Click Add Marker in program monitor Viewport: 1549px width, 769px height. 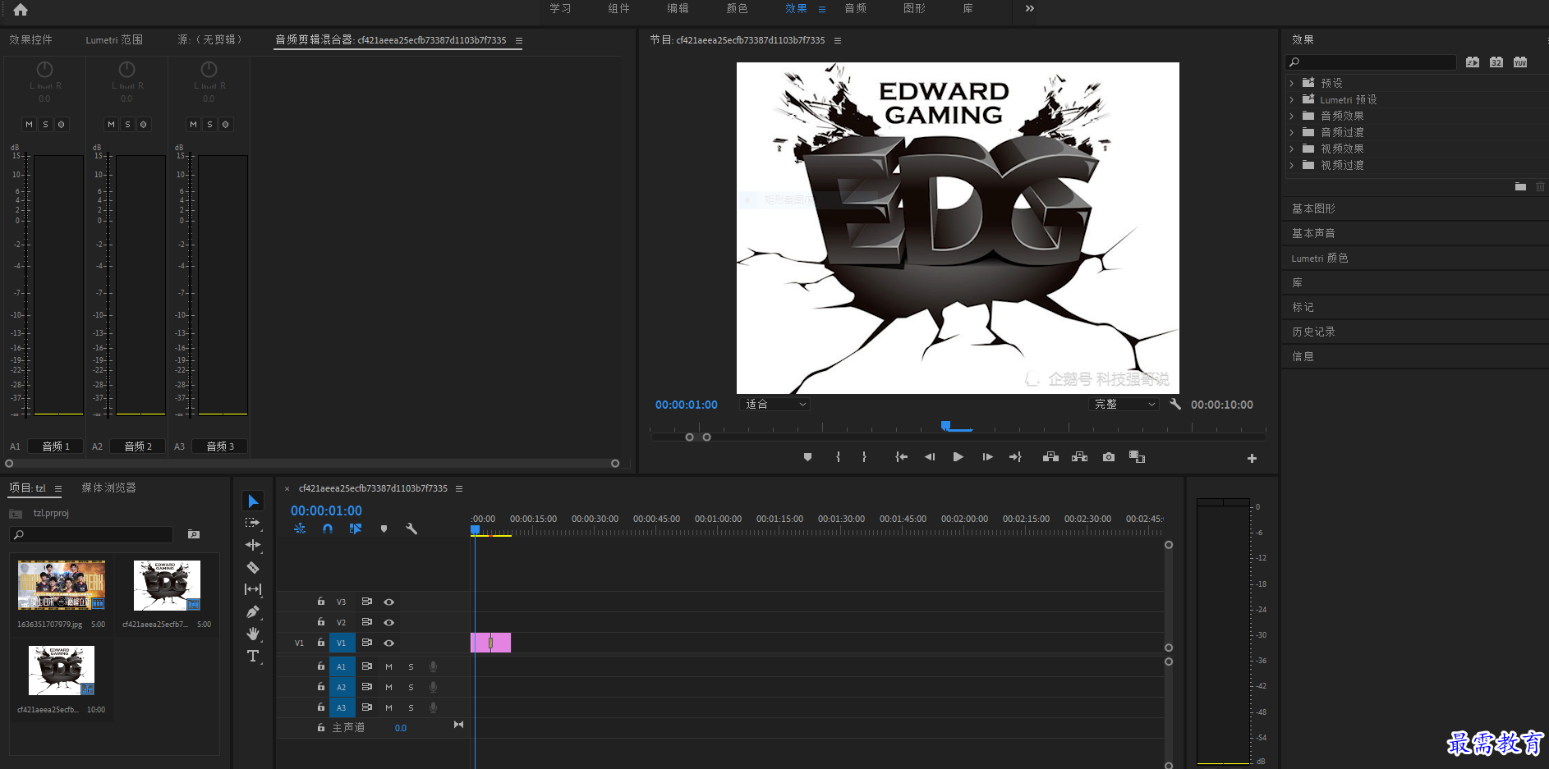807,457
